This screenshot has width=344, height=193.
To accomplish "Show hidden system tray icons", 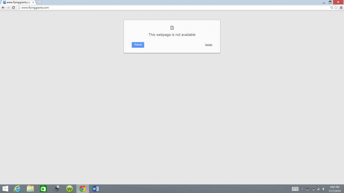I will point(302,189).
